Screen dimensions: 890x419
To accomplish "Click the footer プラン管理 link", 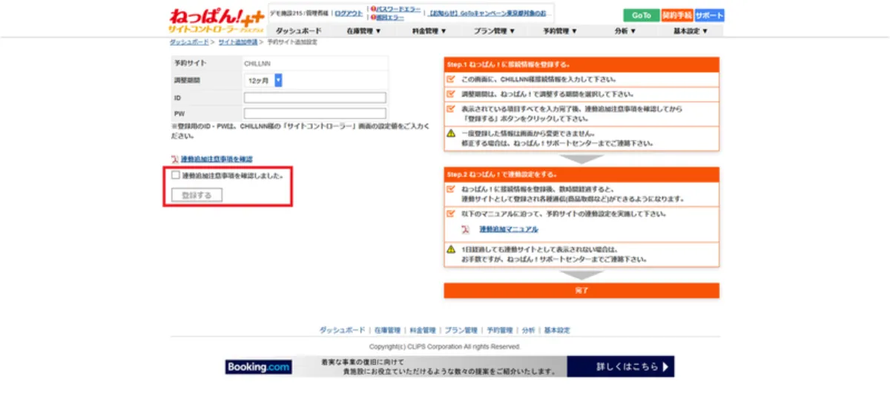I will click(461, 330).
